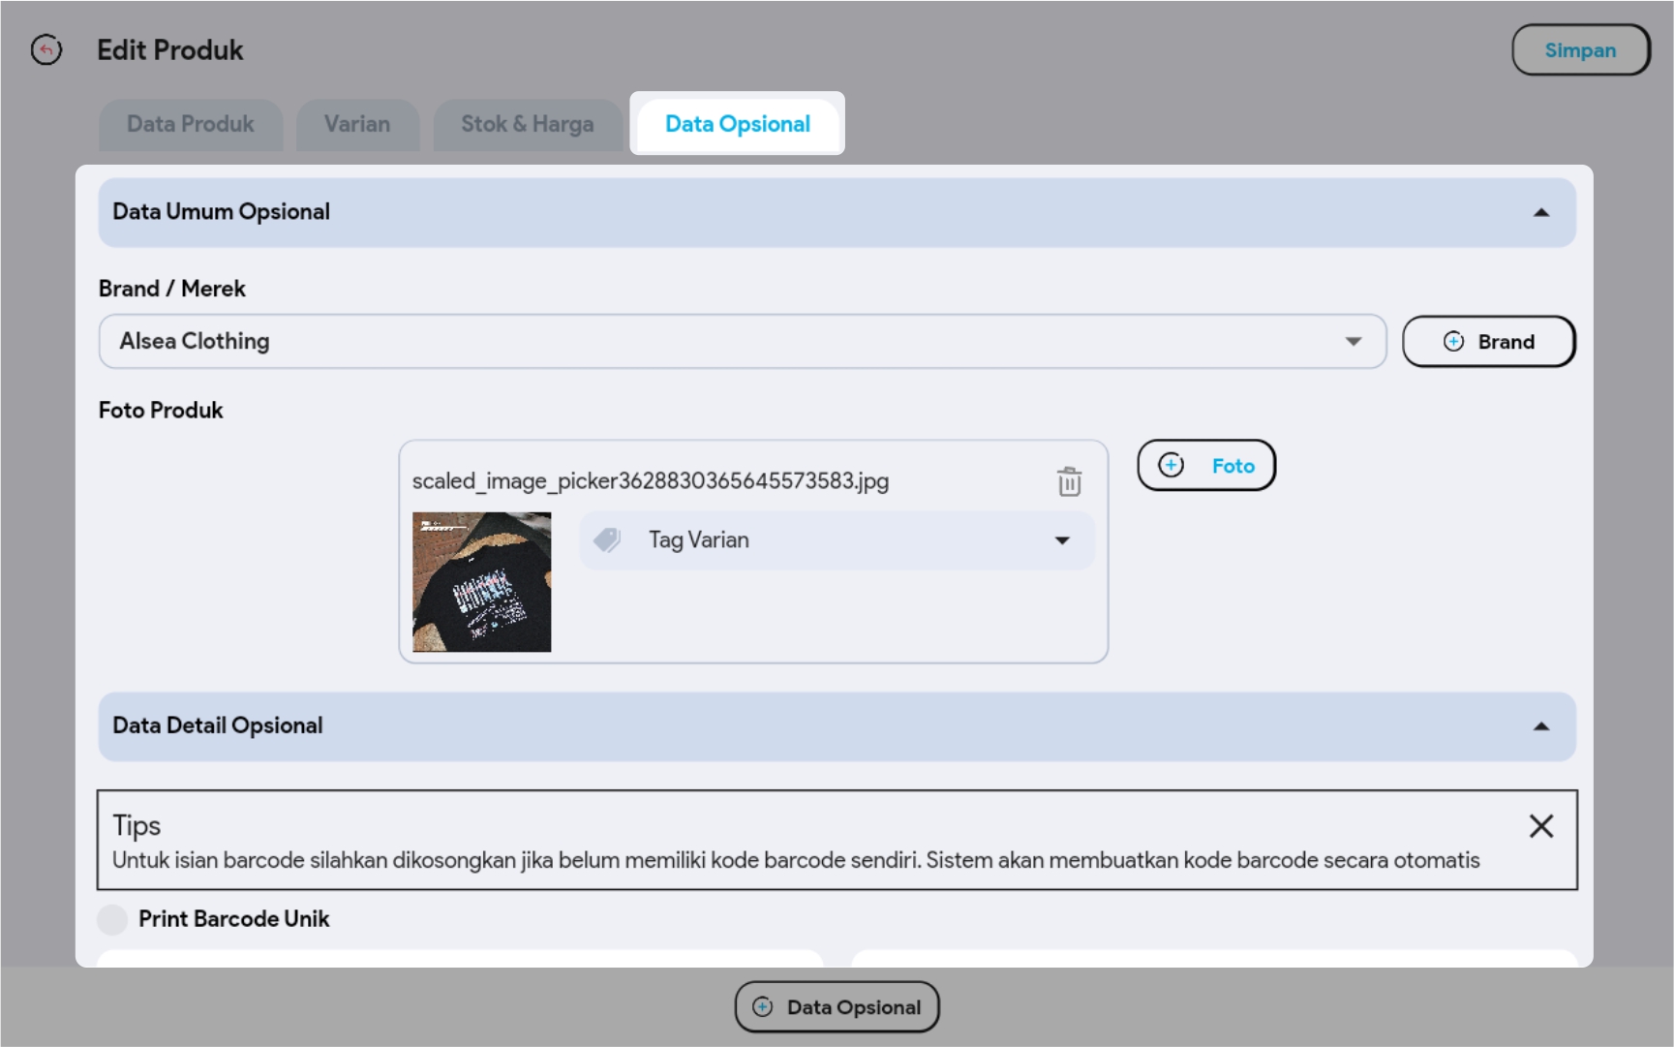The width and height of the screenshot is (1674, 1047).
Task: Switch to the Varian tab
Action: pyautogui.click(x=357, y=124)
